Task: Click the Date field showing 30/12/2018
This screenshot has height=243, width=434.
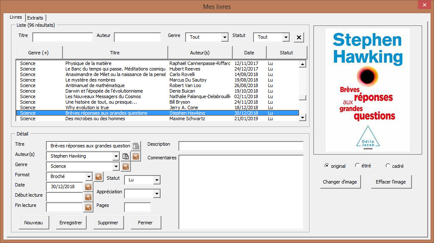Action: point(65,187)
